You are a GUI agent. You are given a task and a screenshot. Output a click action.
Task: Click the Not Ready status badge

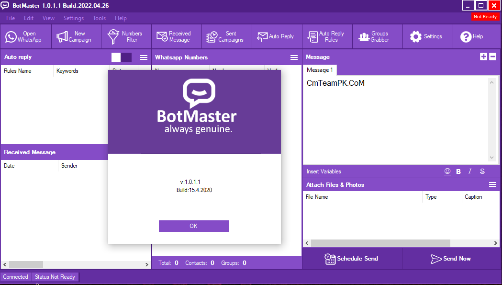tap(485, 17)
